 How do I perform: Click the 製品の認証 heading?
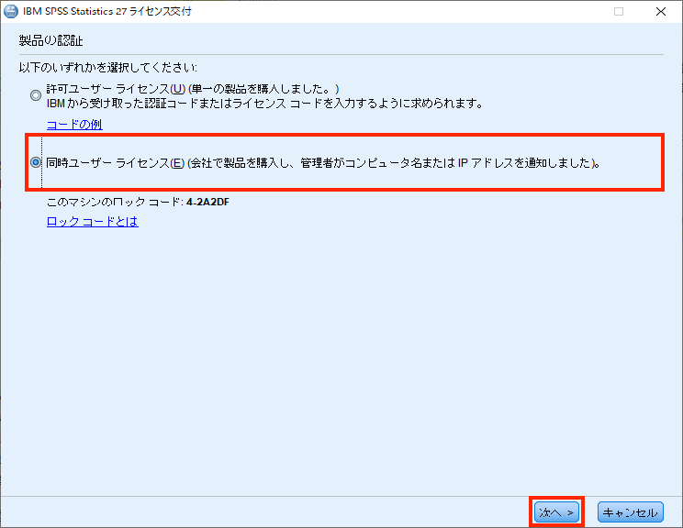click(51, 41)
